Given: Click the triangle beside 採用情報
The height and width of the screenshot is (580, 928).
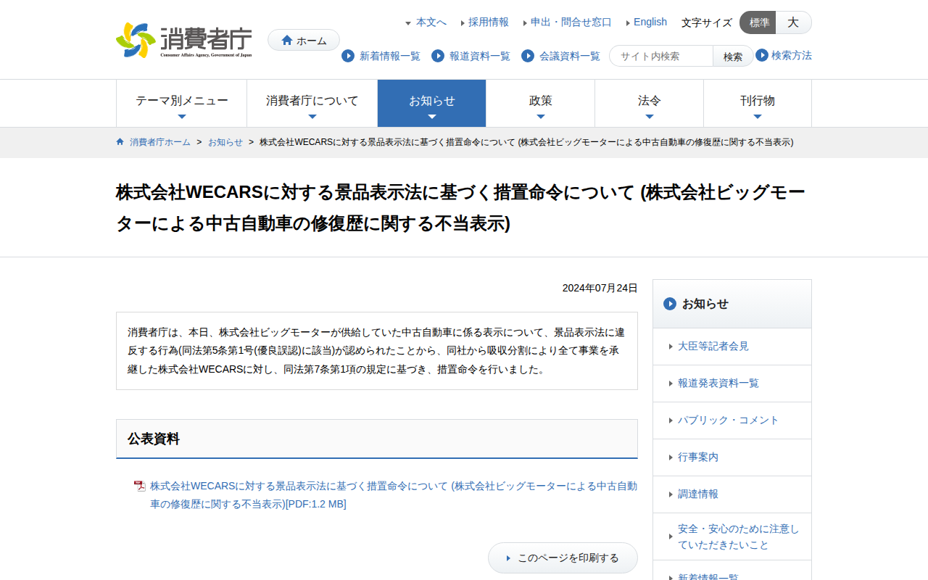Looking at the screenshot, I should point(463,22).
